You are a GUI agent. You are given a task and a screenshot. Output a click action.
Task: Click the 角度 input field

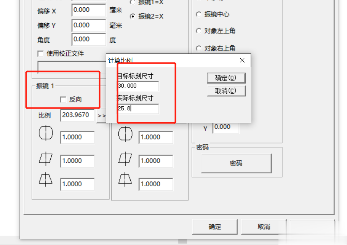click(89, 39)
